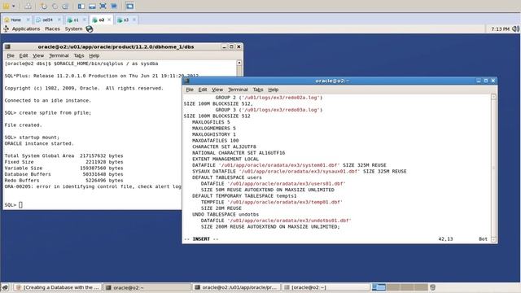This screenshot has width=521, height=293.
Task: Open Edit menu in dbs terminal window
Action: coord(24,55)
